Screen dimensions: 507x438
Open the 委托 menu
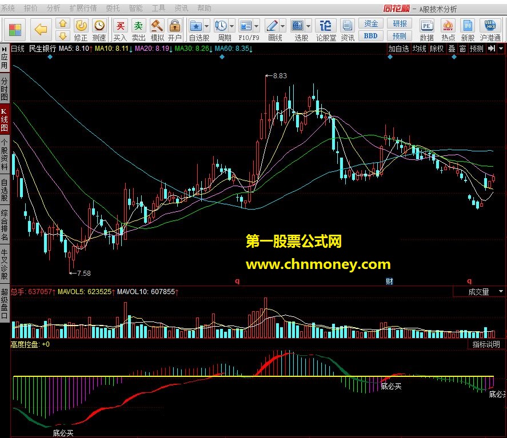pyautogui.click(x=113, y=8)
